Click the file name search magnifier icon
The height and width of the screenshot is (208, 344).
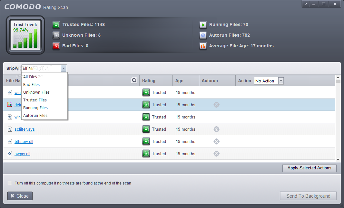(134, 80)
